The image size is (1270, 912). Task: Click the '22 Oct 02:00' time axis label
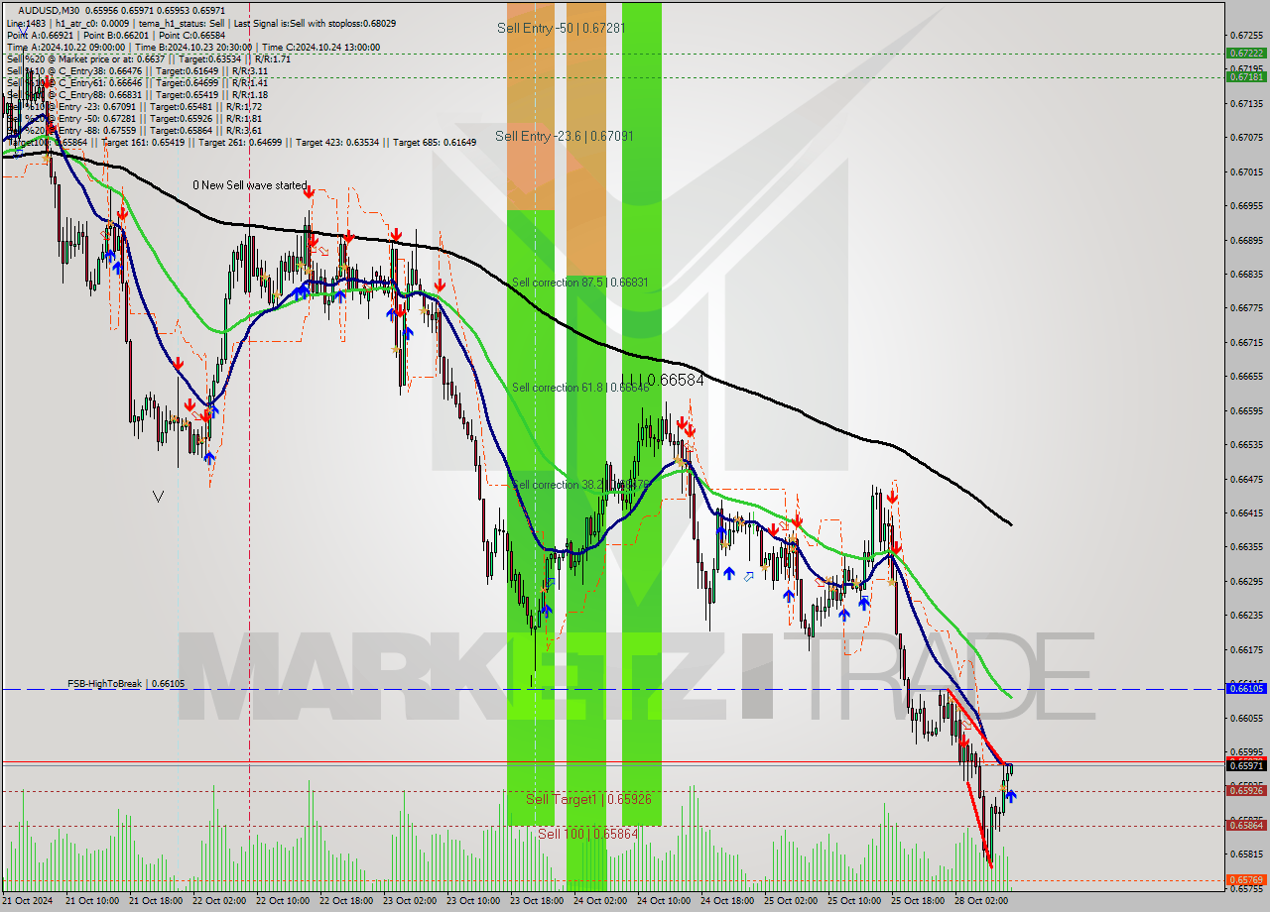click(218, 901)
